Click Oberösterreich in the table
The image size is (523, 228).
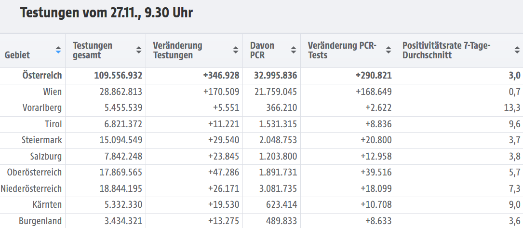34,173
